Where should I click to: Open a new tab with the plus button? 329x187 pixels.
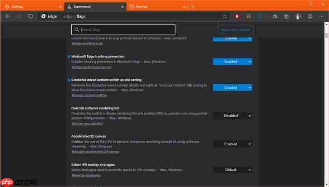193,7
